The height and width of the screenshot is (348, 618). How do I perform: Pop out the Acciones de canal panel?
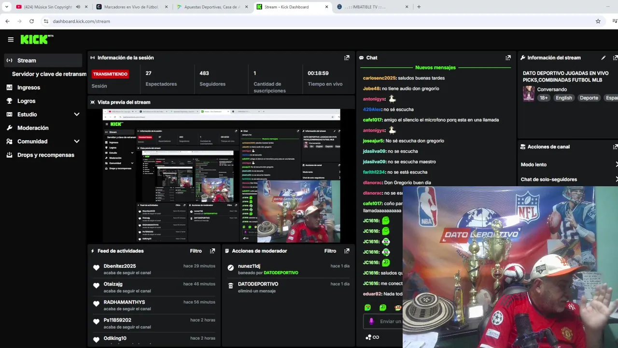[x=615, y=146]
